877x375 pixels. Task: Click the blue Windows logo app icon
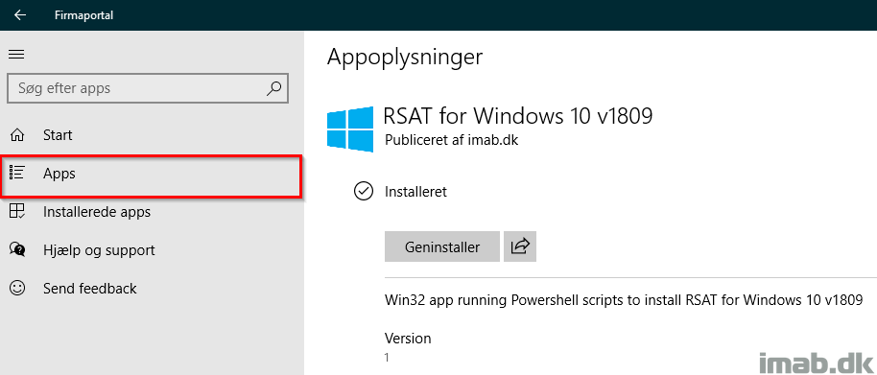[x=350, y=129]
